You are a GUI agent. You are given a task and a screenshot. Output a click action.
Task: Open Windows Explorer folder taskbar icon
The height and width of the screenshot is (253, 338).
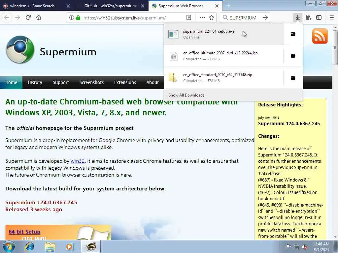pos(50,246)
